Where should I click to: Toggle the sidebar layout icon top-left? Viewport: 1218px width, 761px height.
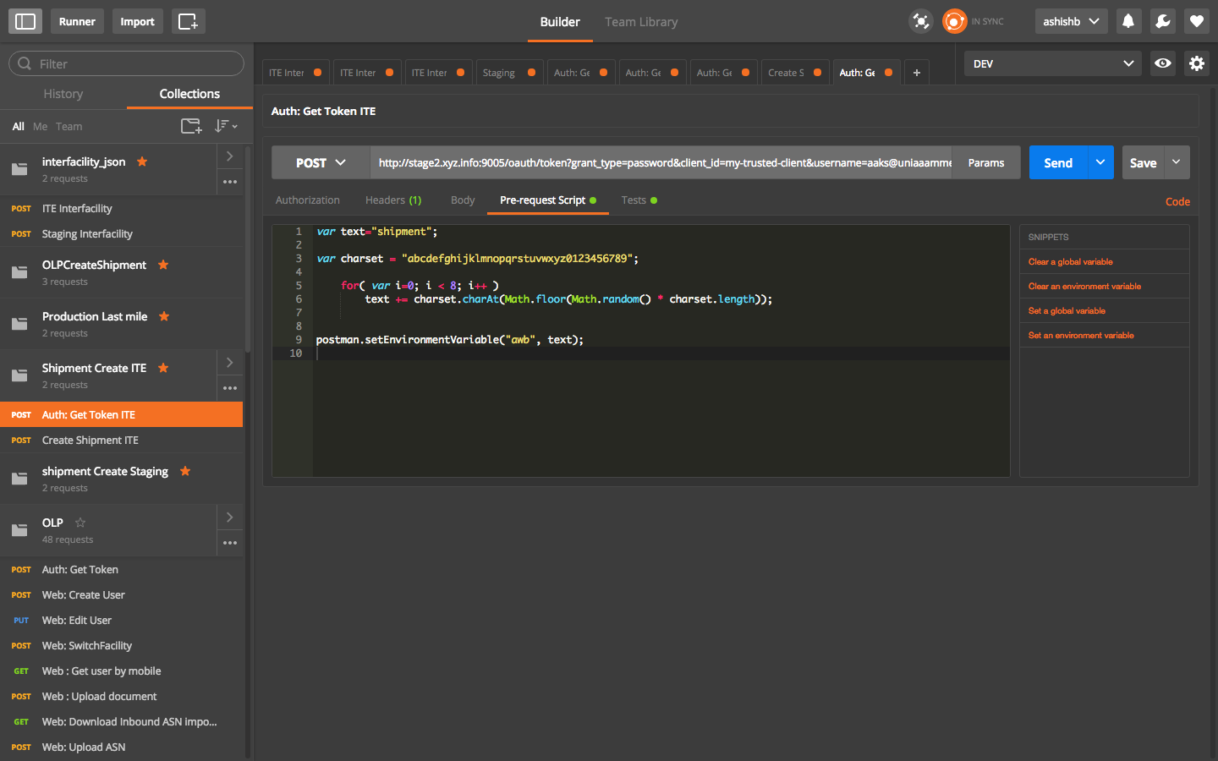(x=25, y=21)
